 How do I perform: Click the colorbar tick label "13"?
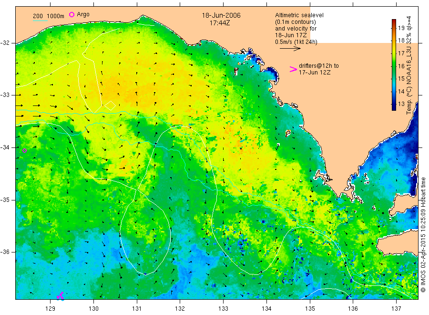click(x=401, y=104)
